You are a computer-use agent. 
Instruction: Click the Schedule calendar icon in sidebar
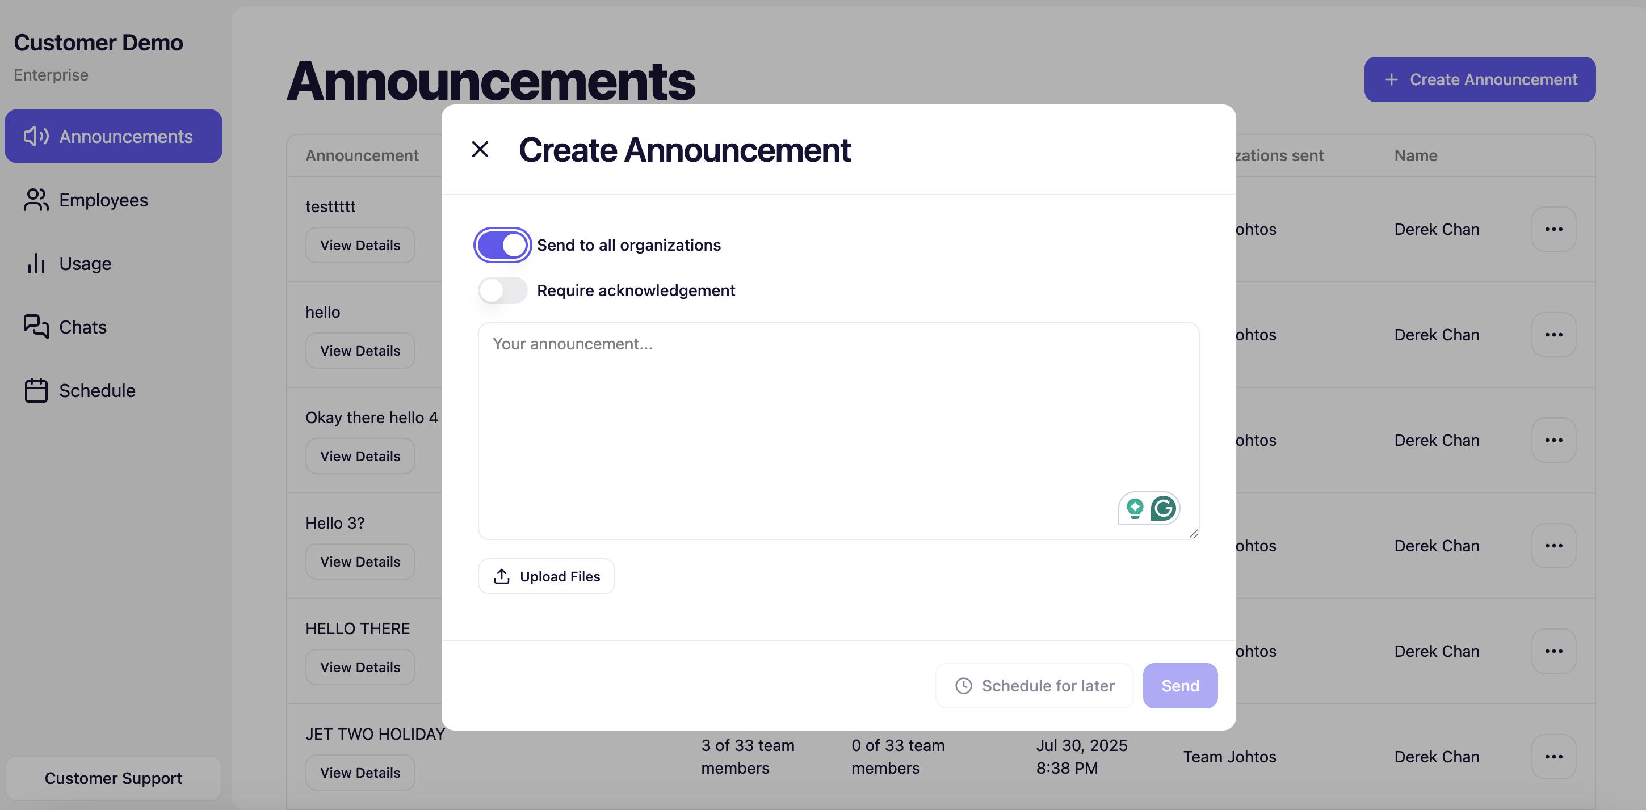click(x=36, y=390)
